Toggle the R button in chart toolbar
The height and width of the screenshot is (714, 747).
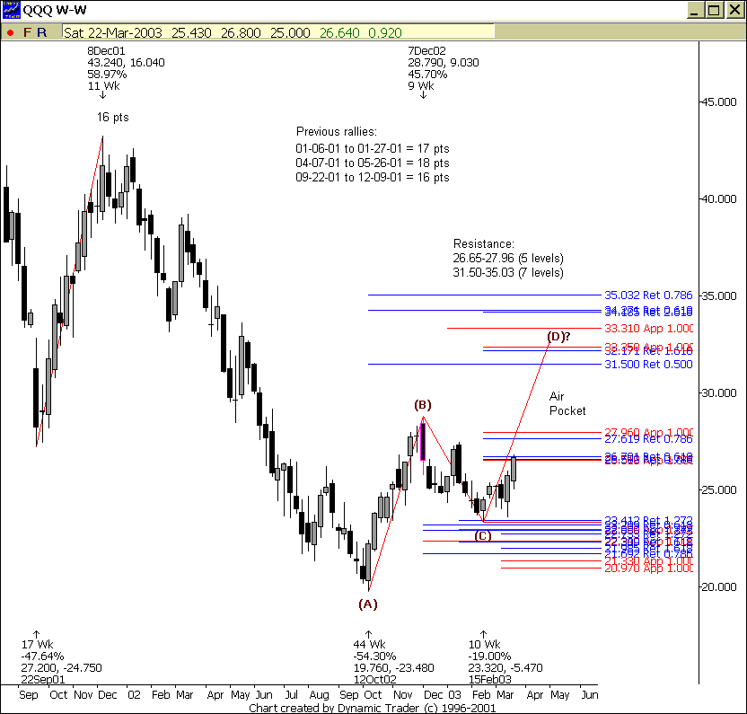click(42, 32)
